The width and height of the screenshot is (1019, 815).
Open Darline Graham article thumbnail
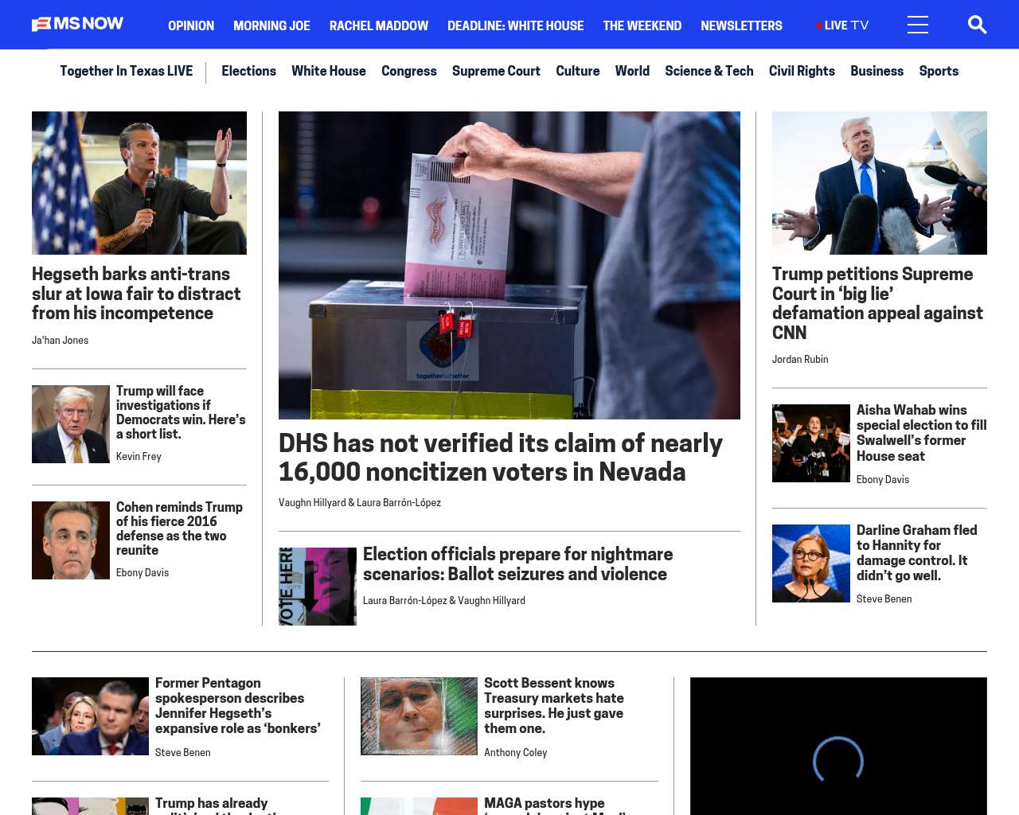click(811, 563)
